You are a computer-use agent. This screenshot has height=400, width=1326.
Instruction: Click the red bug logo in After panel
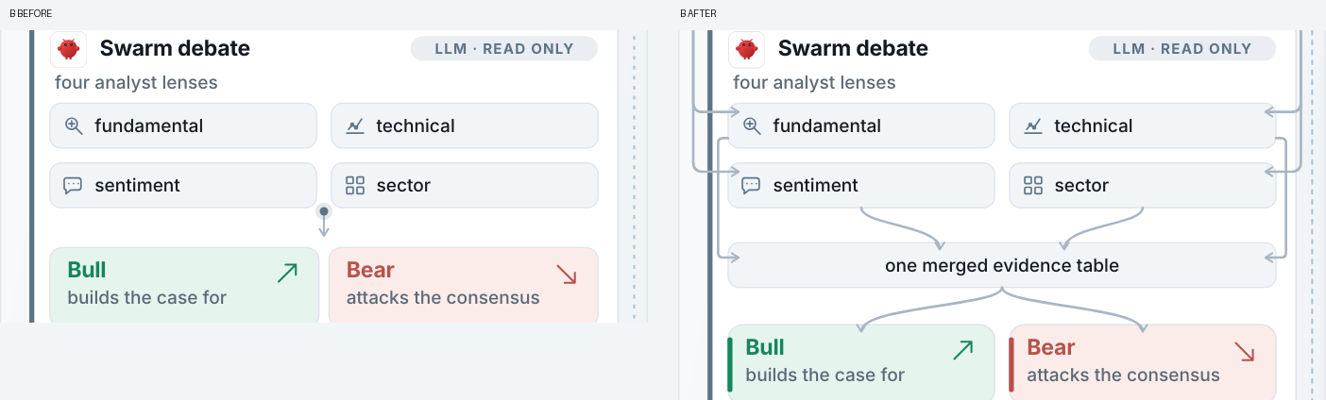pyautogui.click(x=747, y=49)
